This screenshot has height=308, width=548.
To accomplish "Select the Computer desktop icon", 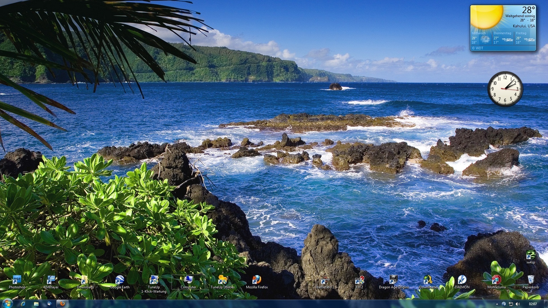I will point(188,280).
